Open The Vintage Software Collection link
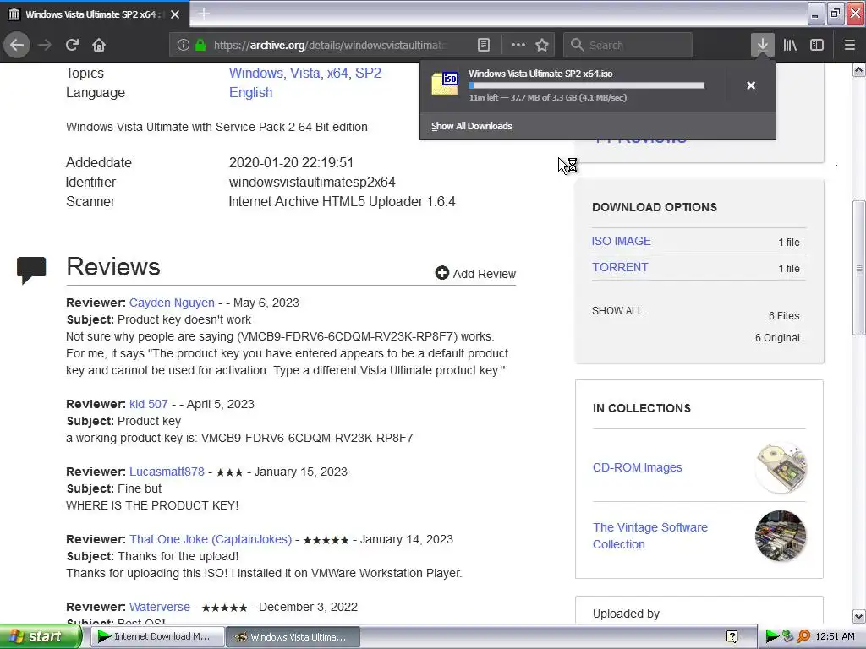 (650, 535)
